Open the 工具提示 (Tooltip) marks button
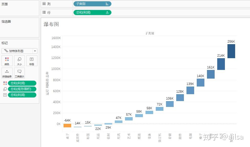Viewport: 250px width, 147px height. [x=19, y=73]
